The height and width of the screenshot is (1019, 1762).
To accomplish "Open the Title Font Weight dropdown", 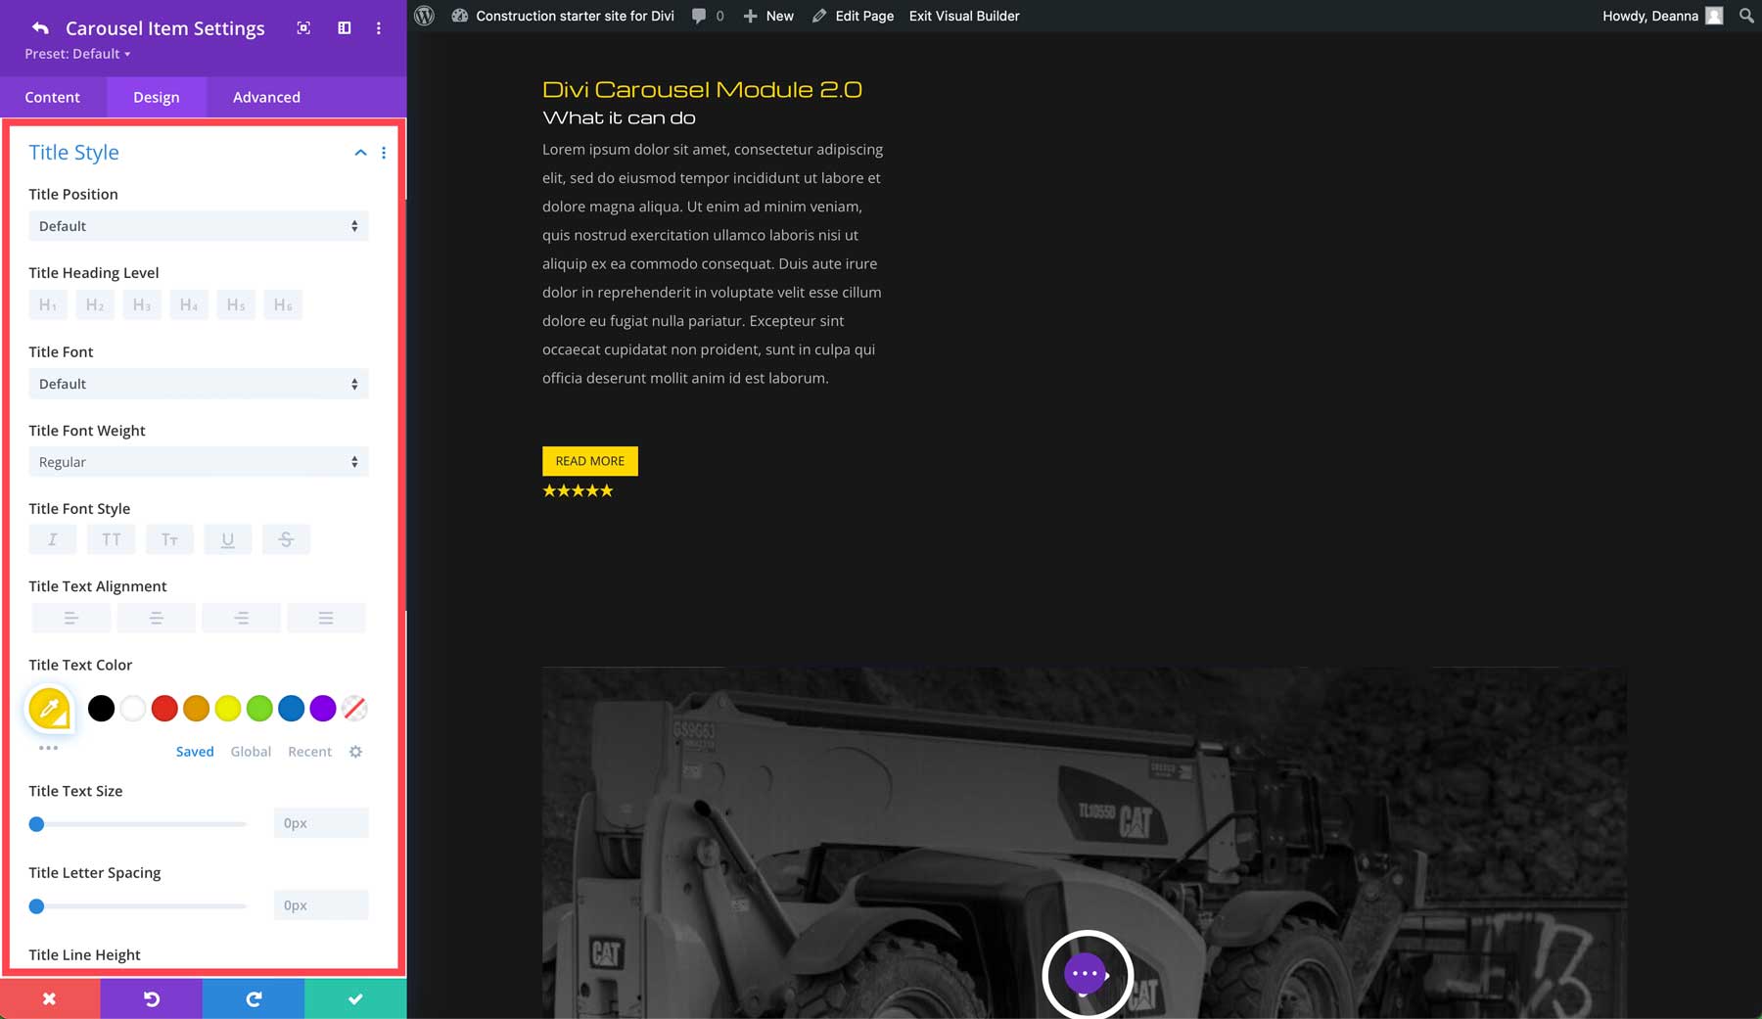I will coord(198,462).
